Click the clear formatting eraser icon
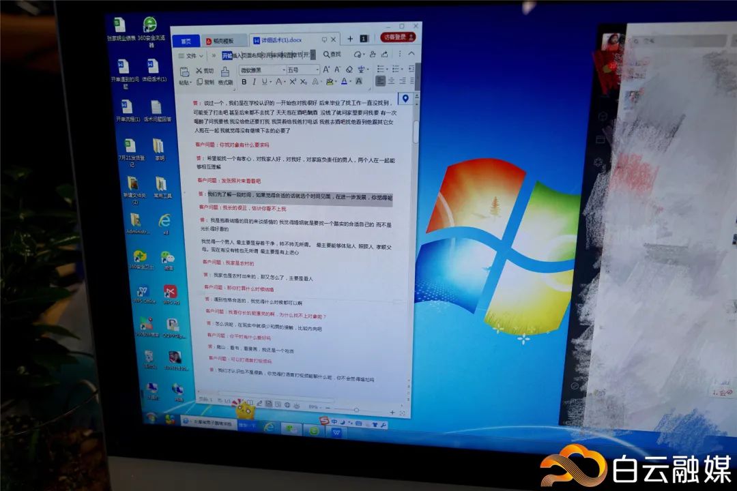Image resolution: width=737 pixels, height=491 pixels. pyautogui.click(x=349, y=70)
